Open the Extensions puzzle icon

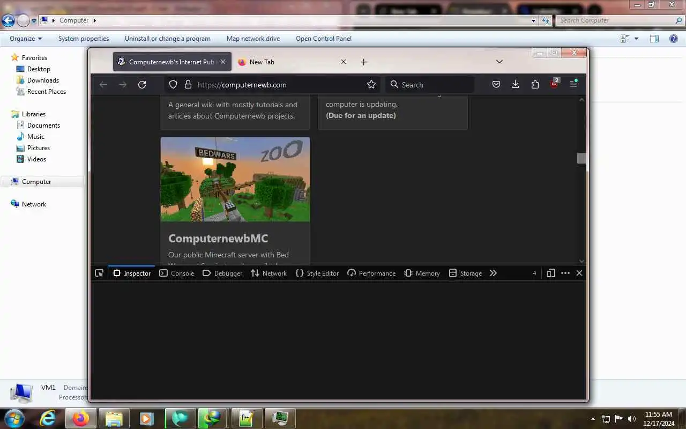click(x=535, y=85)
